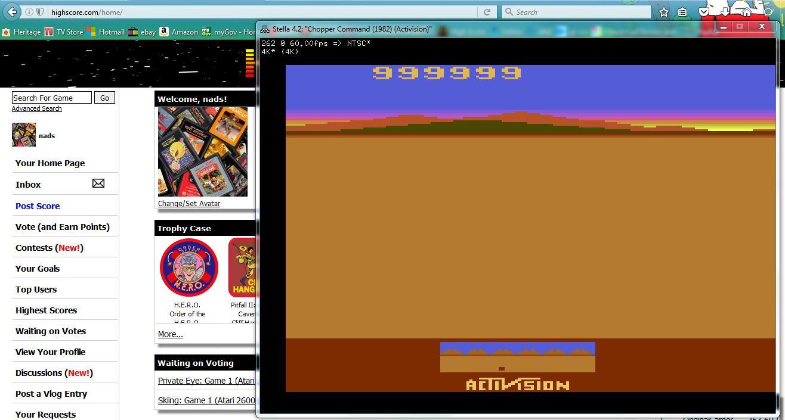Close the Stella emulator window
Viewport: 785px width, 420px height.
[762, 27]
